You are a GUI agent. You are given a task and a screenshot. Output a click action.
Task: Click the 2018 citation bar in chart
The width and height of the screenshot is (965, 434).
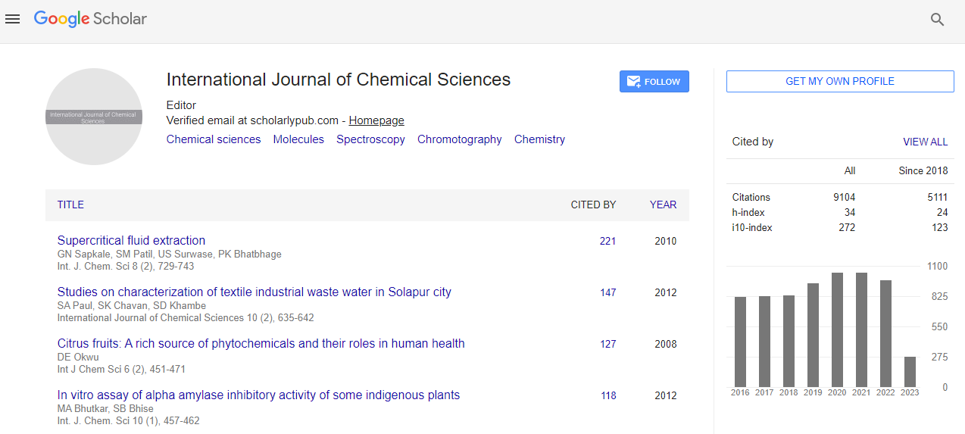(789, 341)
